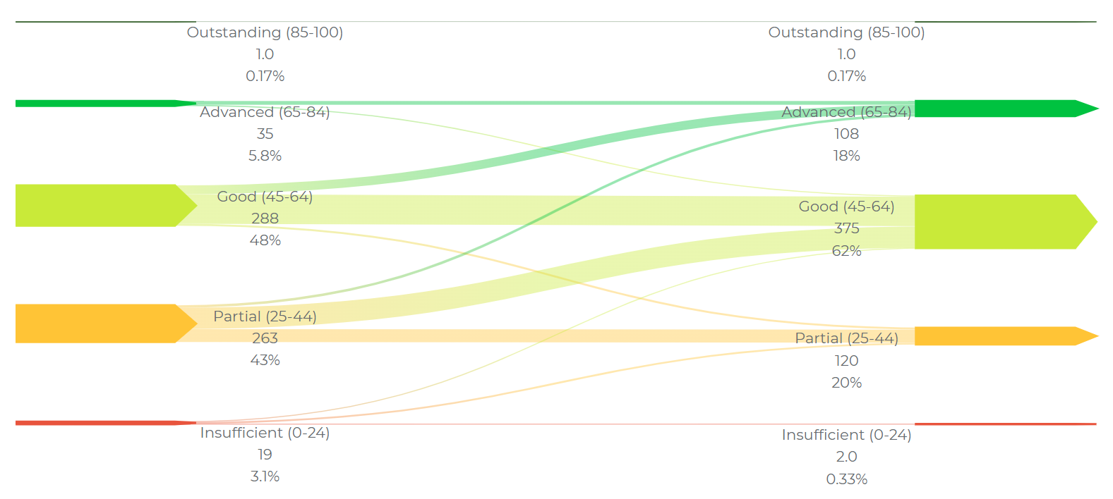Select the right orange Partial (25-44) node
This screenshot has height=499, width=1113.
tap(995, 336)
